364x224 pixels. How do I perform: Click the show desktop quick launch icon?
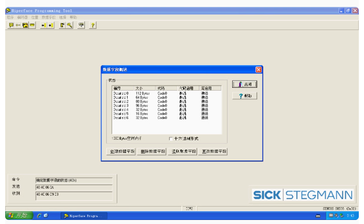pos(46,216)
